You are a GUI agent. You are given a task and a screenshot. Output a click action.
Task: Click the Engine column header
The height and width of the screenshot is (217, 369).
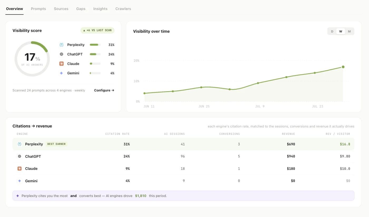[x=22, y=134]
